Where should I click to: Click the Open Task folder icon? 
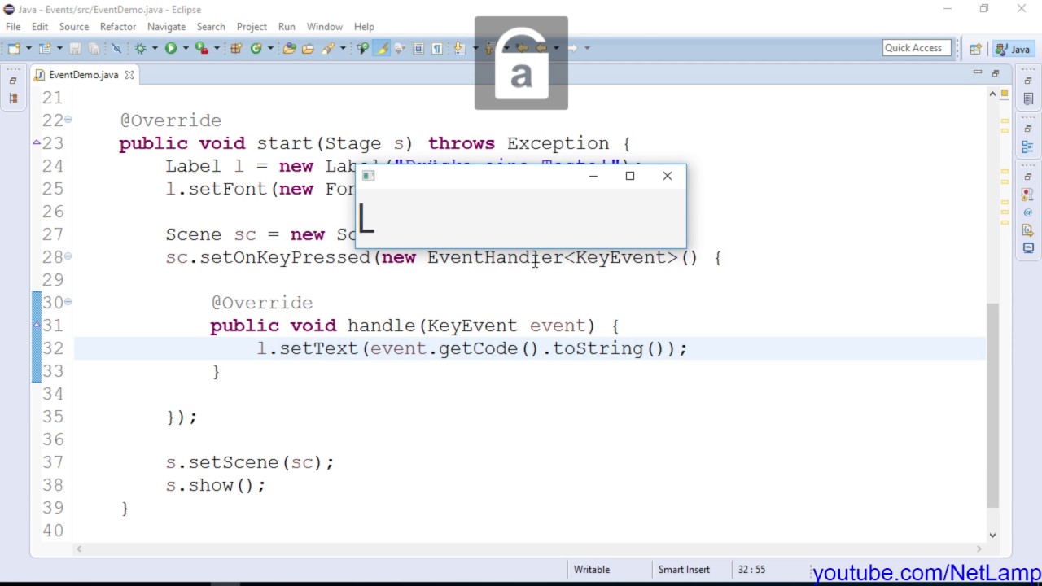[308, 49]
